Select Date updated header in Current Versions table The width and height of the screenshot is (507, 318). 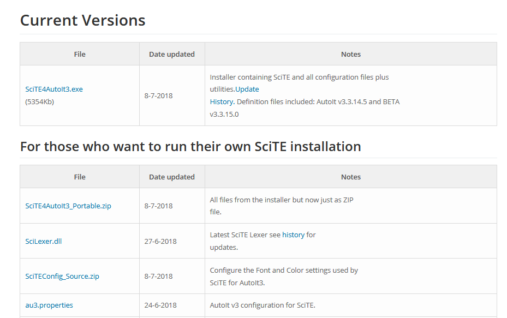[172, 55]
